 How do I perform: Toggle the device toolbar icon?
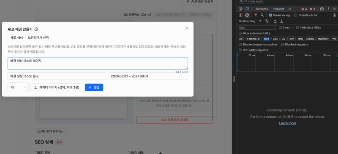click(x=247, y=9)
